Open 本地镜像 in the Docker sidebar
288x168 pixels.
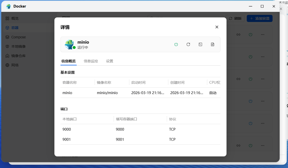coord(18,46)
